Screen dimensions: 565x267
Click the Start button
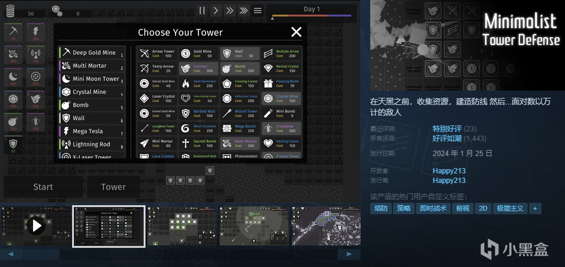(x=43, y=187)
